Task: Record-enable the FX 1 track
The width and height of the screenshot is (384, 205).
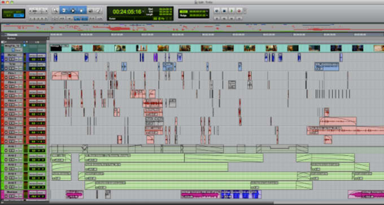Action: [6, 78]
